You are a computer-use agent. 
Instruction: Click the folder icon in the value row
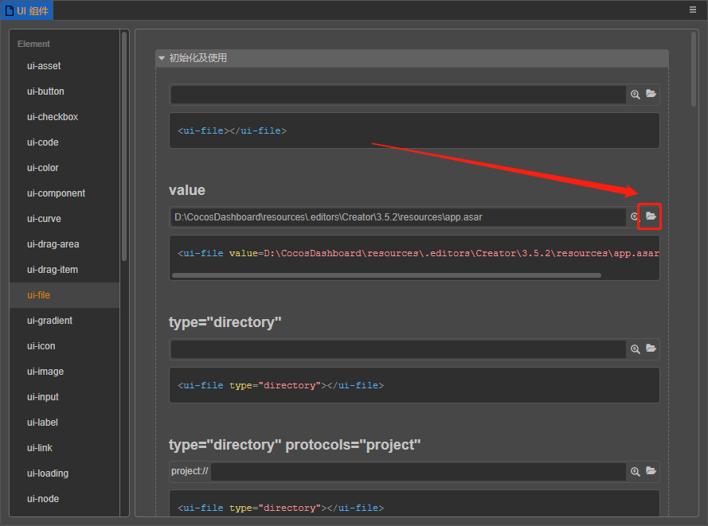(651, 216)
